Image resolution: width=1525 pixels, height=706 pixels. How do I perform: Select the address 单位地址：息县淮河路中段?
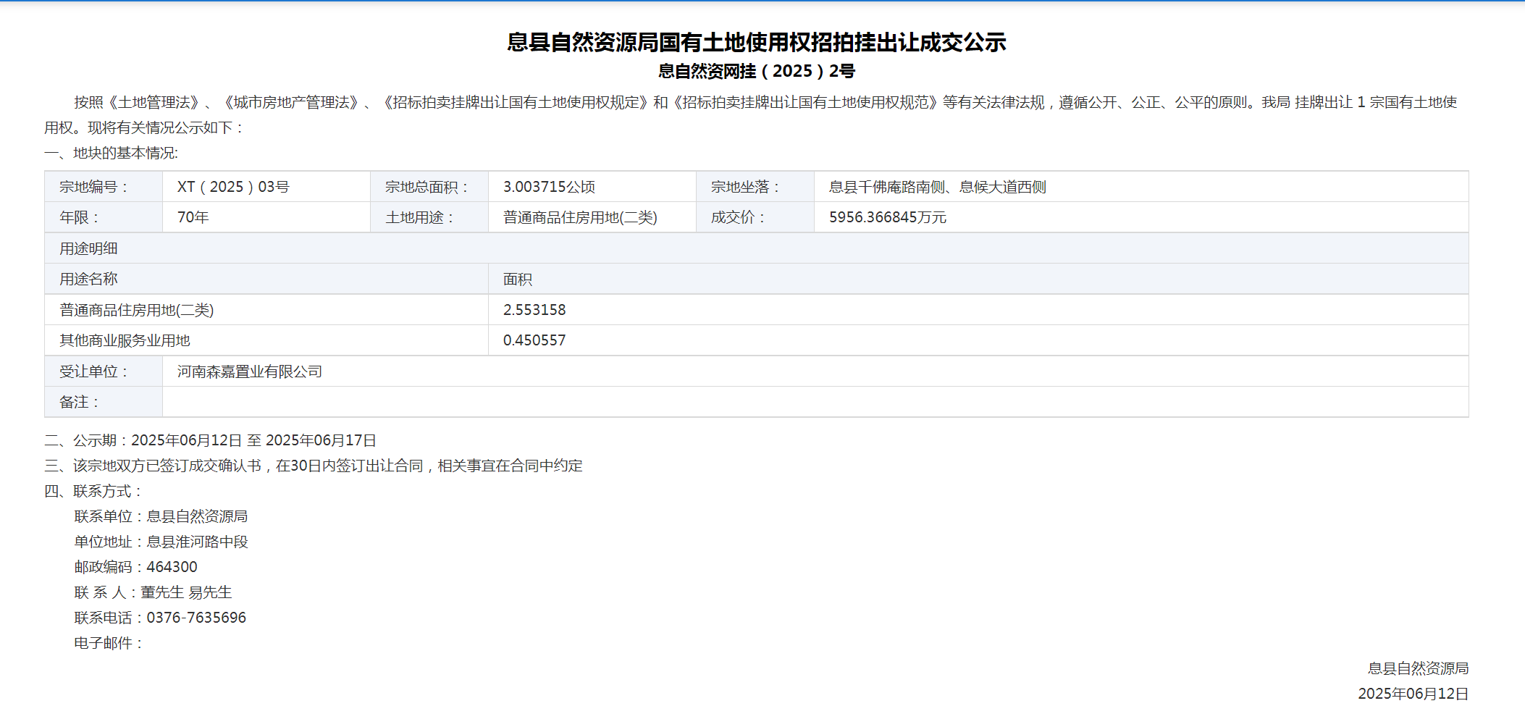[161, 542]
